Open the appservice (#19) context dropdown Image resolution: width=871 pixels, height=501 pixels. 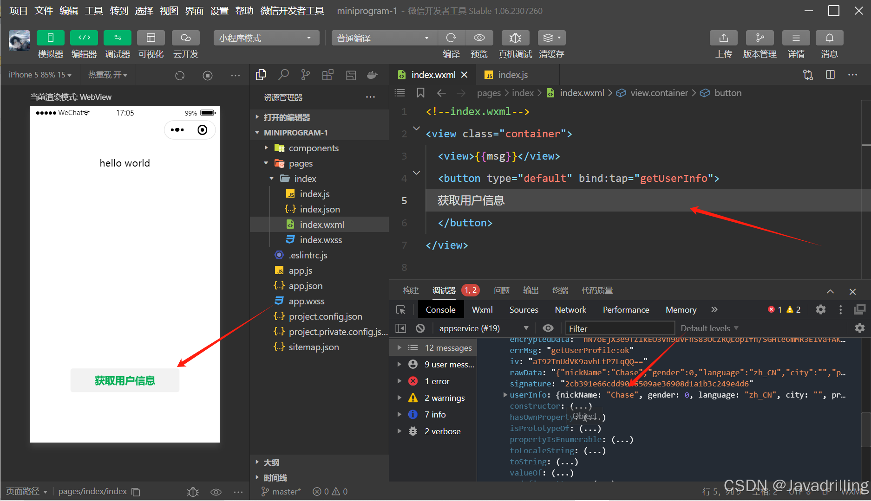point(484,328)
